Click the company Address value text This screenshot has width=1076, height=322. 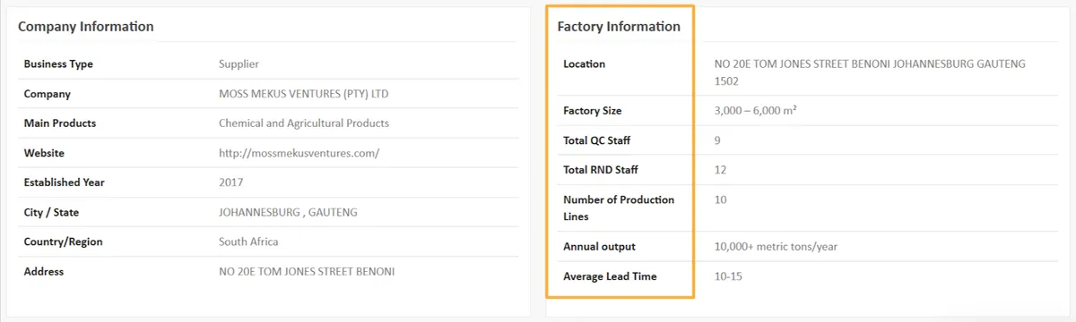(307, 271)
